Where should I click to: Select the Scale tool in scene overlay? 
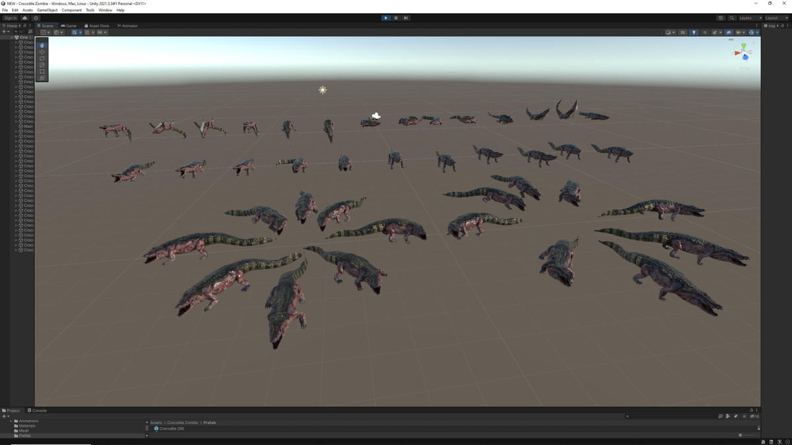tap(42, 65)
